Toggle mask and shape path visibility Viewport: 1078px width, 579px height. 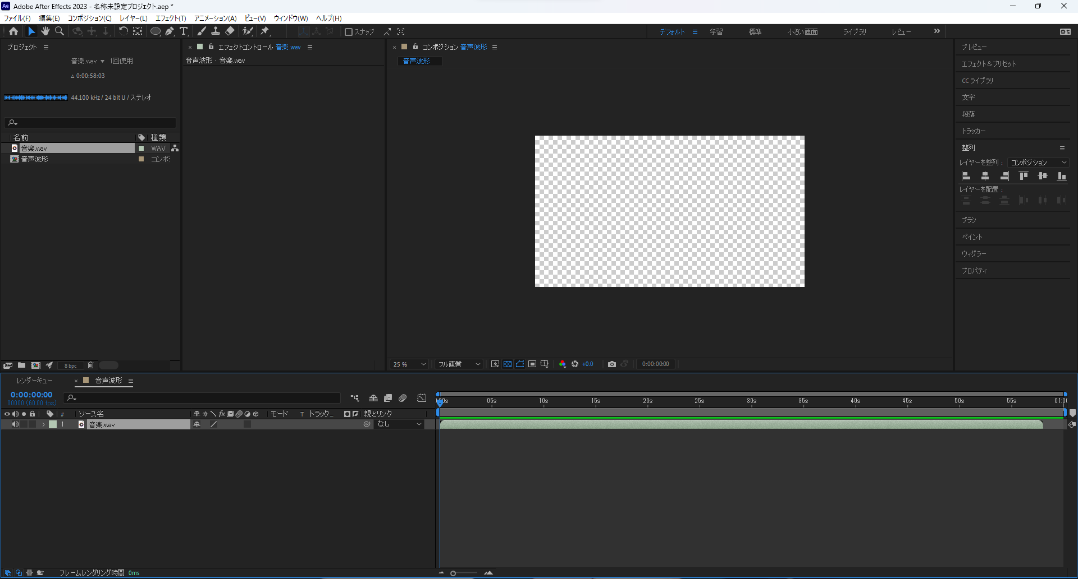click(x=520, y=364)
